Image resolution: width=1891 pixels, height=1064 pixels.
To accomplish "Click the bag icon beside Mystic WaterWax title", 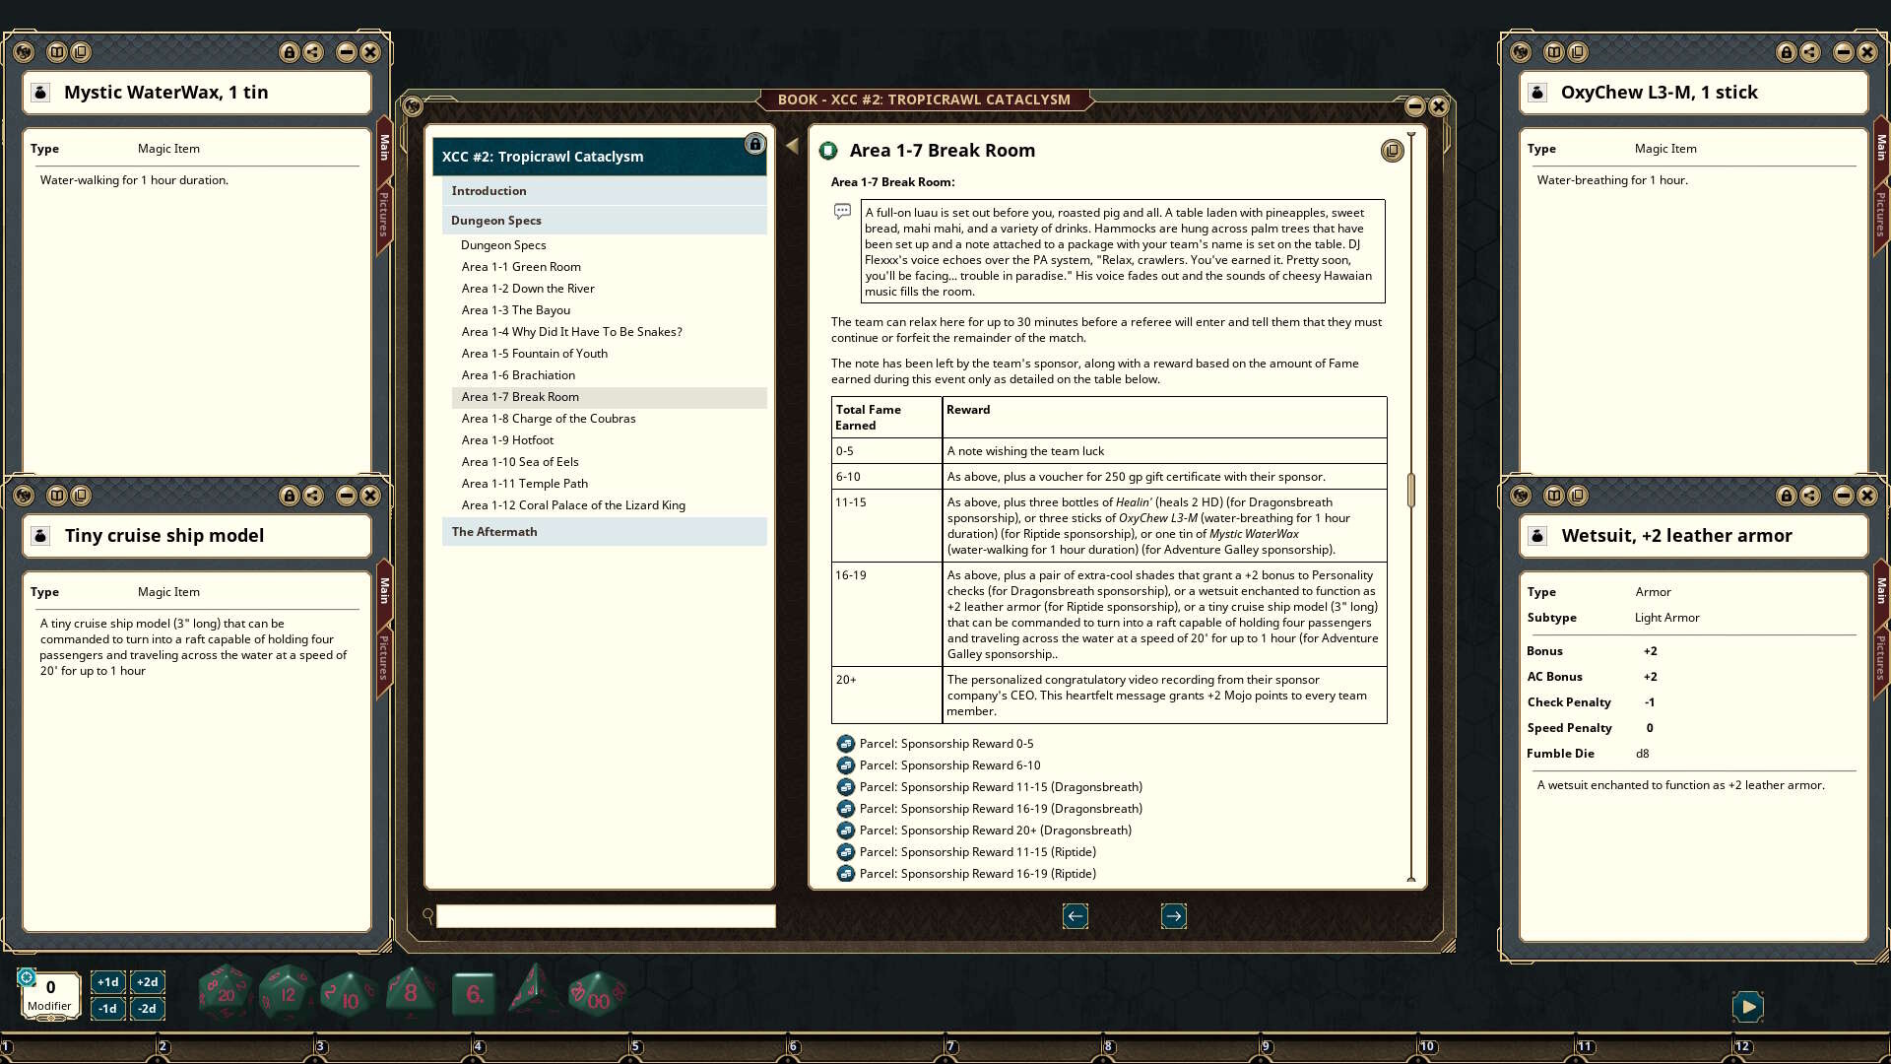I will [x=39, y=92].
